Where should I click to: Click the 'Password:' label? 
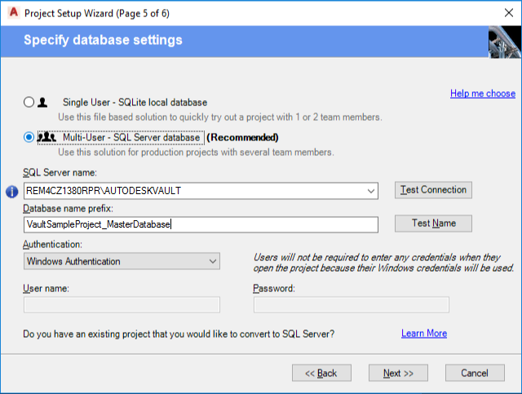point(274,288)
